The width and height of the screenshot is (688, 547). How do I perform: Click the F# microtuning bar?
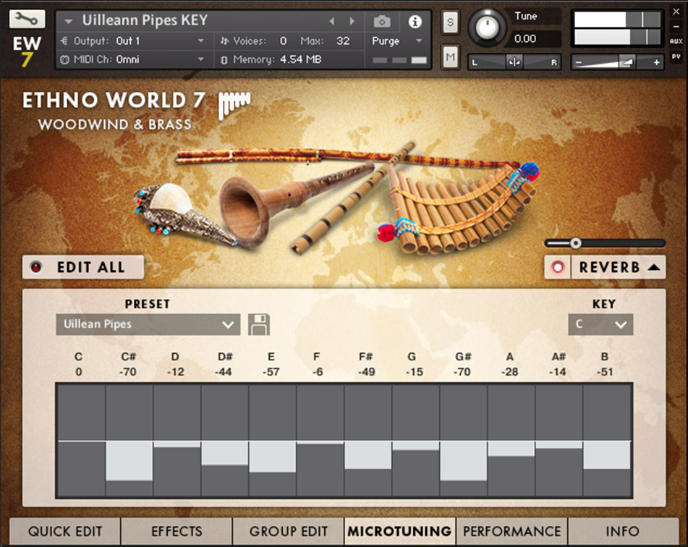click(368, 455)
